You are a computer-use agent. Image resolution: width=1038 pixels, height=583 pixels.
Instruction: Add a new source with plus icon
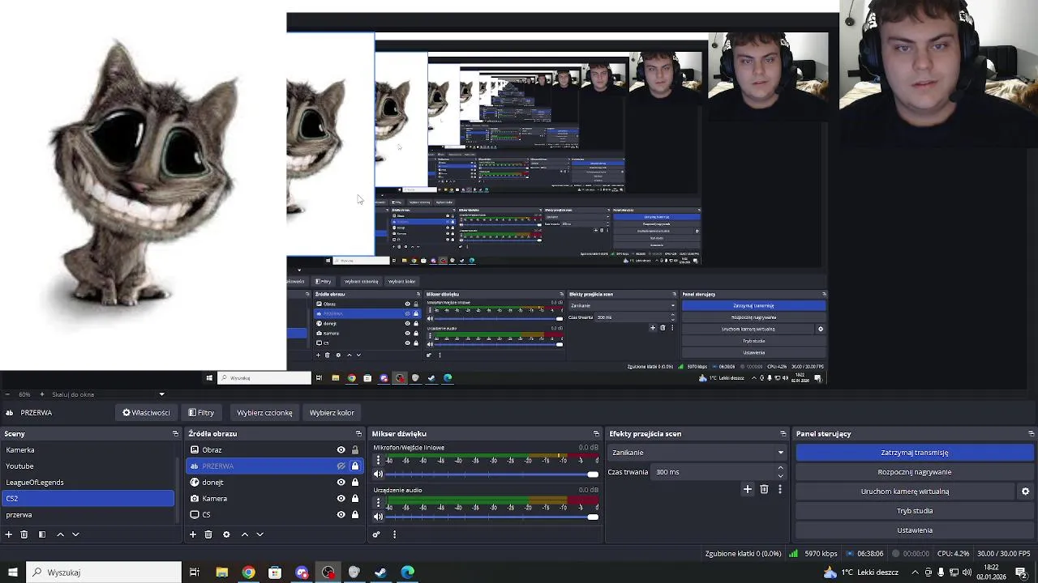point(193,534)
